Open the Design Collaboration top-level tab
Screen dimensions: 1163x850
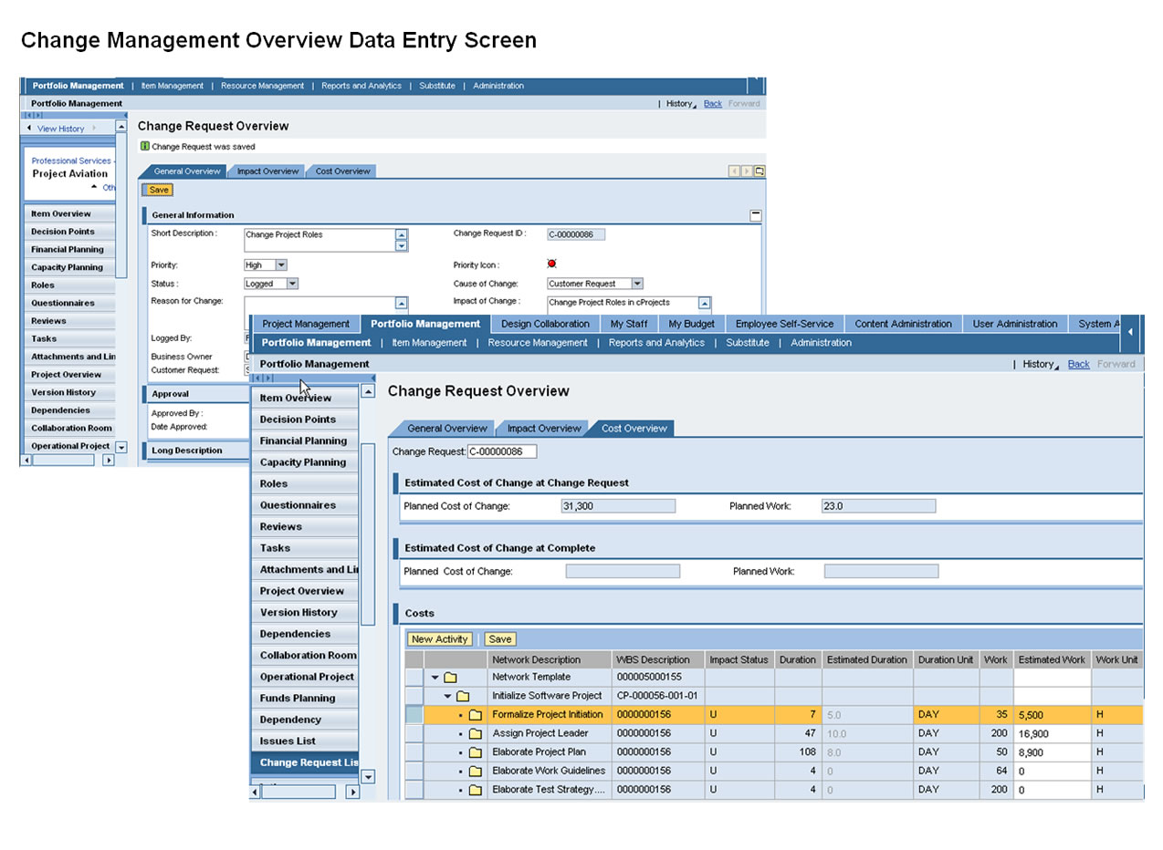pyautogui.click(x=545, y=324)
